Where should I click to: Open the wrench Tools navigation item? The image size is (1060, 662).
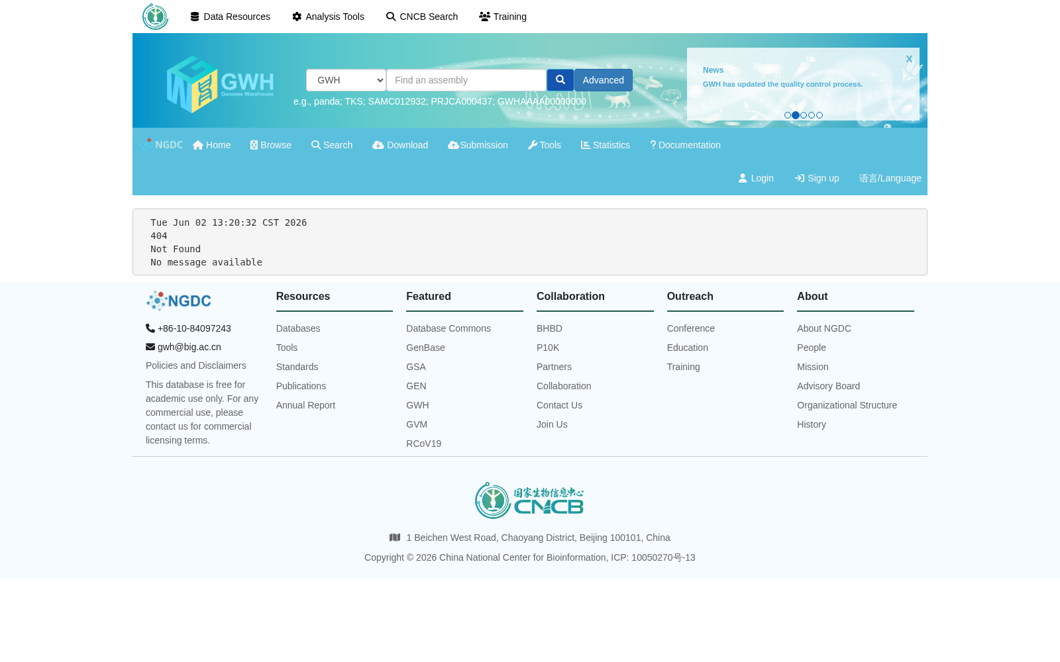click(x=545, y=145)
